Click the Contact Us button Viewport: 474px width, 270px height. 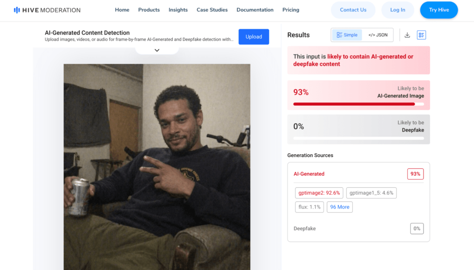[353, 10]
